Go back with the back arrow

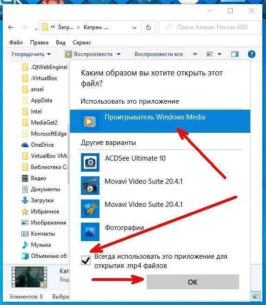[x=11, y=27]
